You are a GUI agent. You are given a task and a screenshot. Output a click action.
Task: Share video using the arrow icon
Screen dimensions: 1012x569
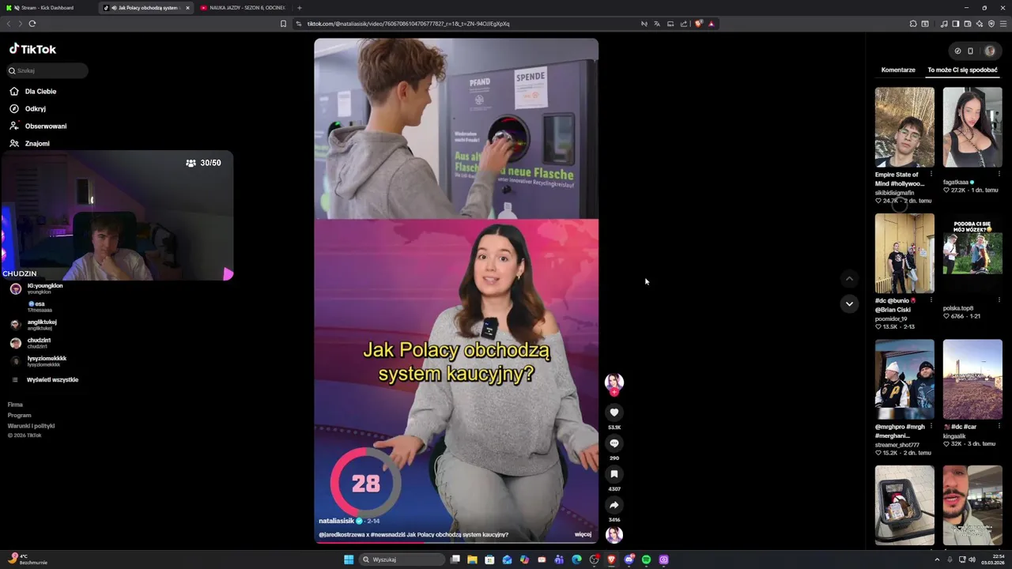[614, 505]
